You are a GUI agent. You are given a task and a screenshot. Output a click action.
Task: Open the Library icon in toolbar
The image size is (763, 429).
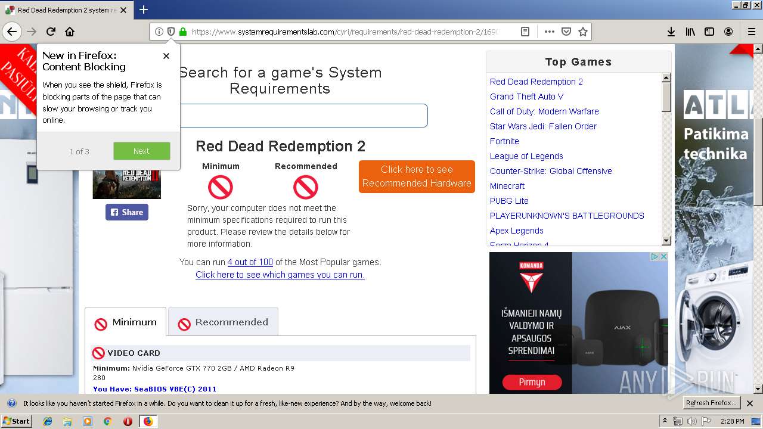click(x=690, y=32)
